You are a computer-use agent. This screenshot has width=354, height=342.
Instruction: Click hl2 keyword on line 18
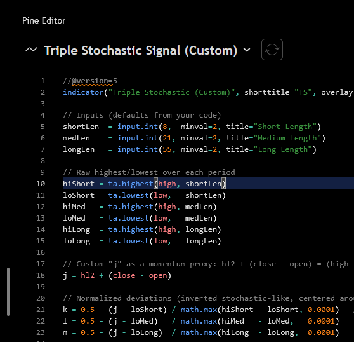click(x=88, y=275)
